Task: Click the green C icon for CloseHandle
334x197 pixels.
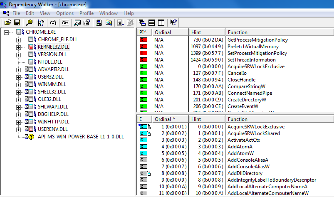Action: coord(143,80)
